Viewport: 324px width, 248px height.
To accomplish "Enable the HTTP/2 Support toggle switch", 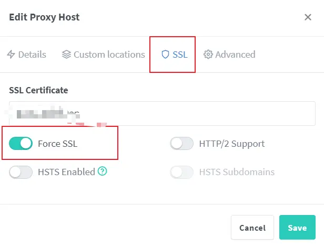I will 182,144.
